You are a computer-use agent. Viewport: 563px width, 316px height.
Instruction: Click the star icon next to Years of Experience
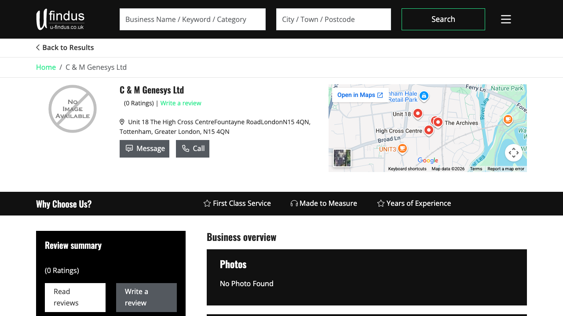point(380,203)
